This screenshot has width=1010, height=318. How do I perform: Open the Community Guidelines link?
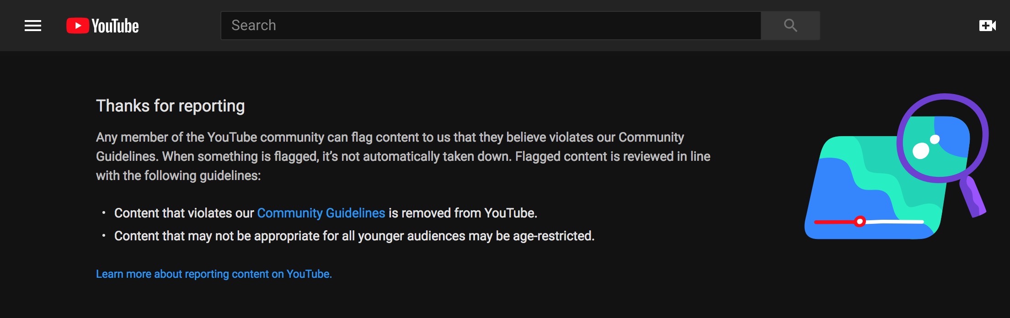[x=321, y=212]
